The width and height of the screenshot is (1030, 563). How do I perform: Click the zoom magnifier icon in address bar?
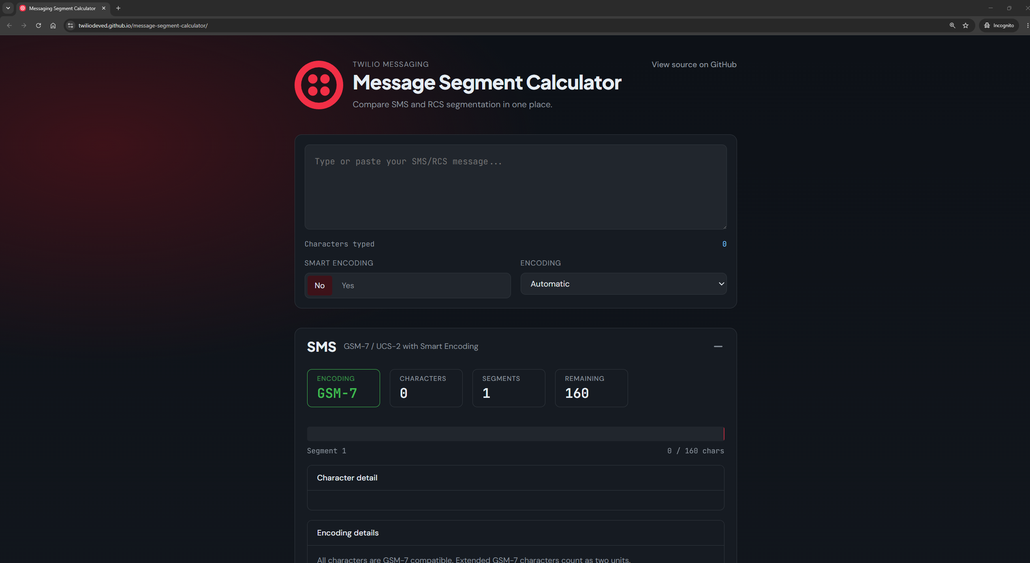(952, 25)
